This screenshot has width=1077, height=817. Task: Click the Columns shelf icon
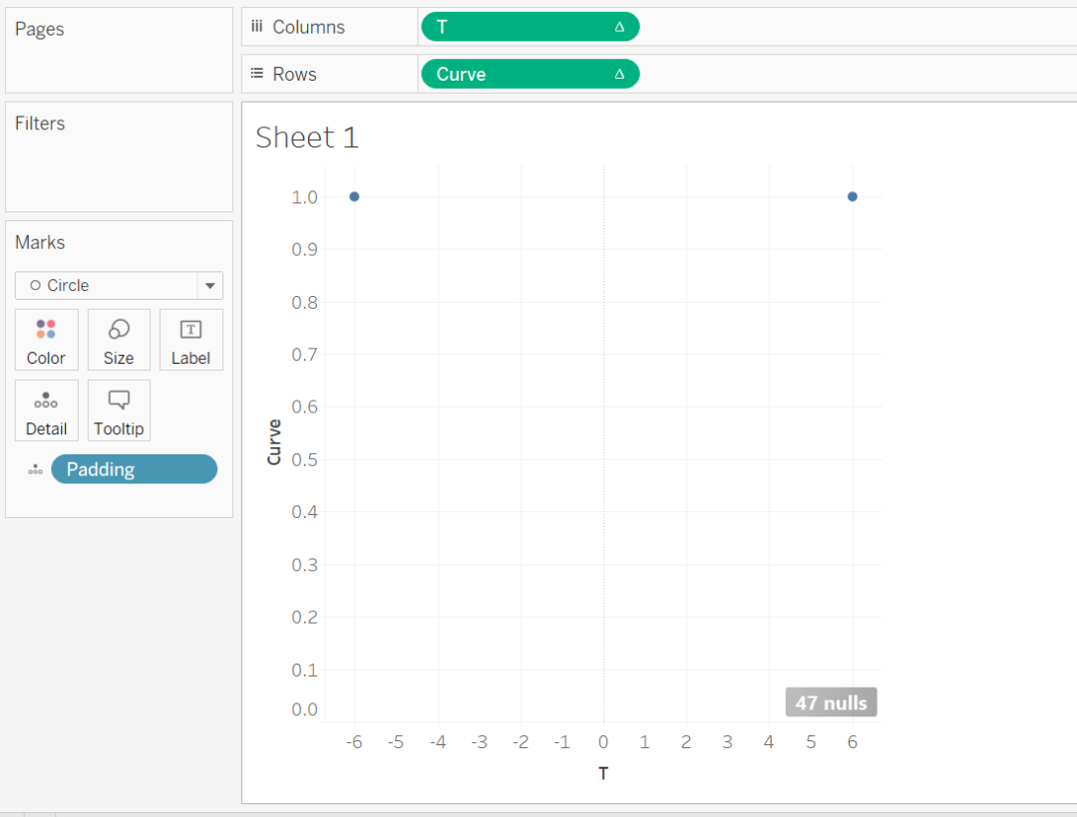257,27
